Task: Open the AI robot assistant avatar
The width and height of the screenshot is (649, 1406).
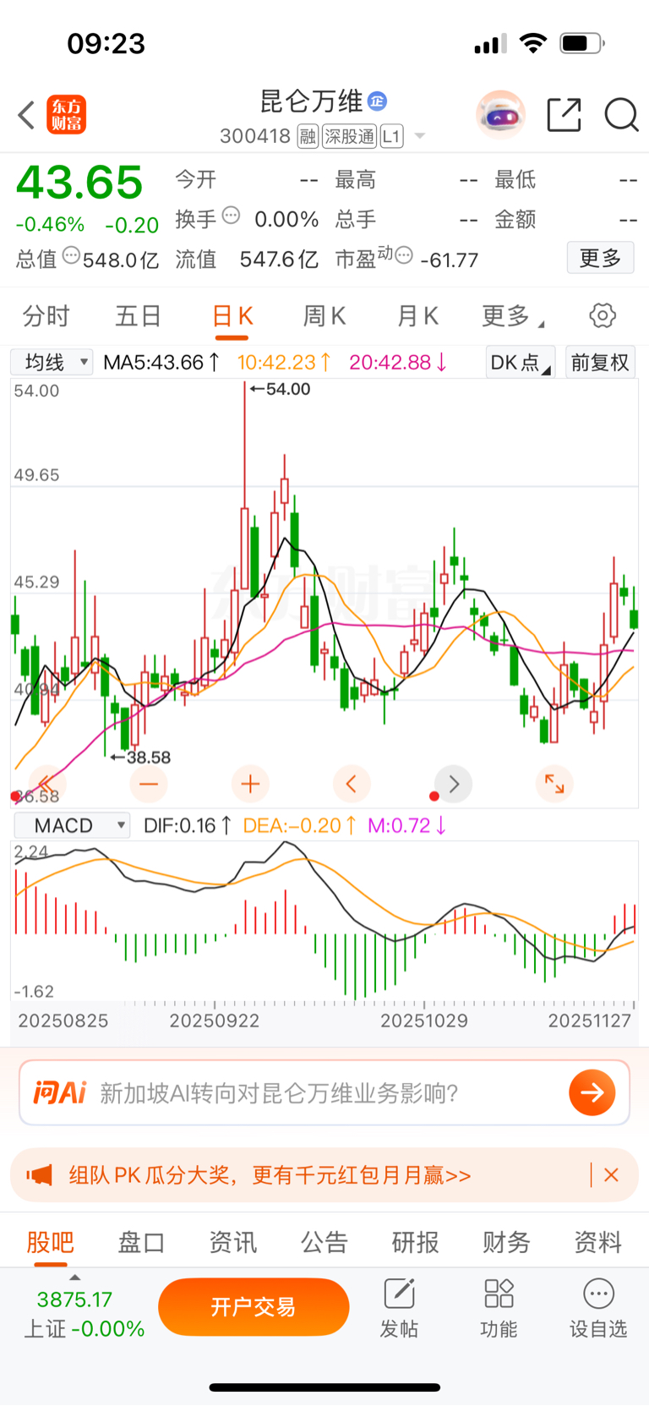Action: click(501, 115)
